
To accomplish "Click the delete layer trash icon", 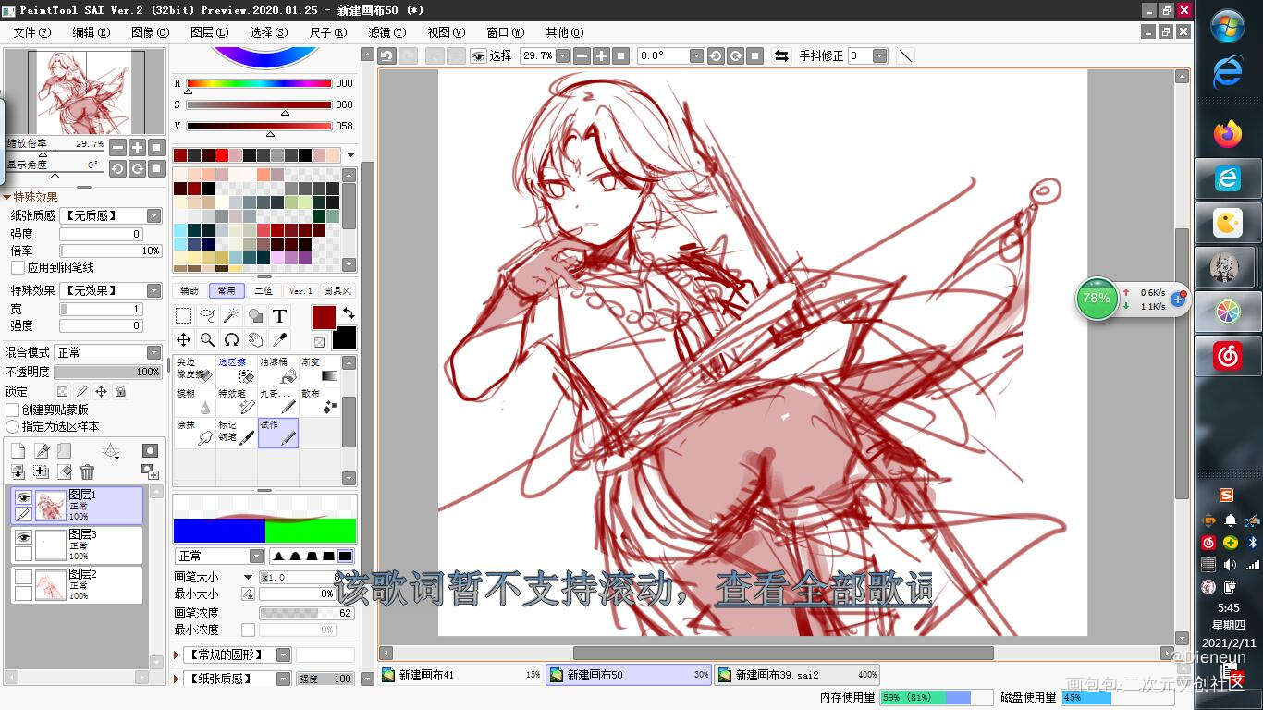I will tap(87, 472).
